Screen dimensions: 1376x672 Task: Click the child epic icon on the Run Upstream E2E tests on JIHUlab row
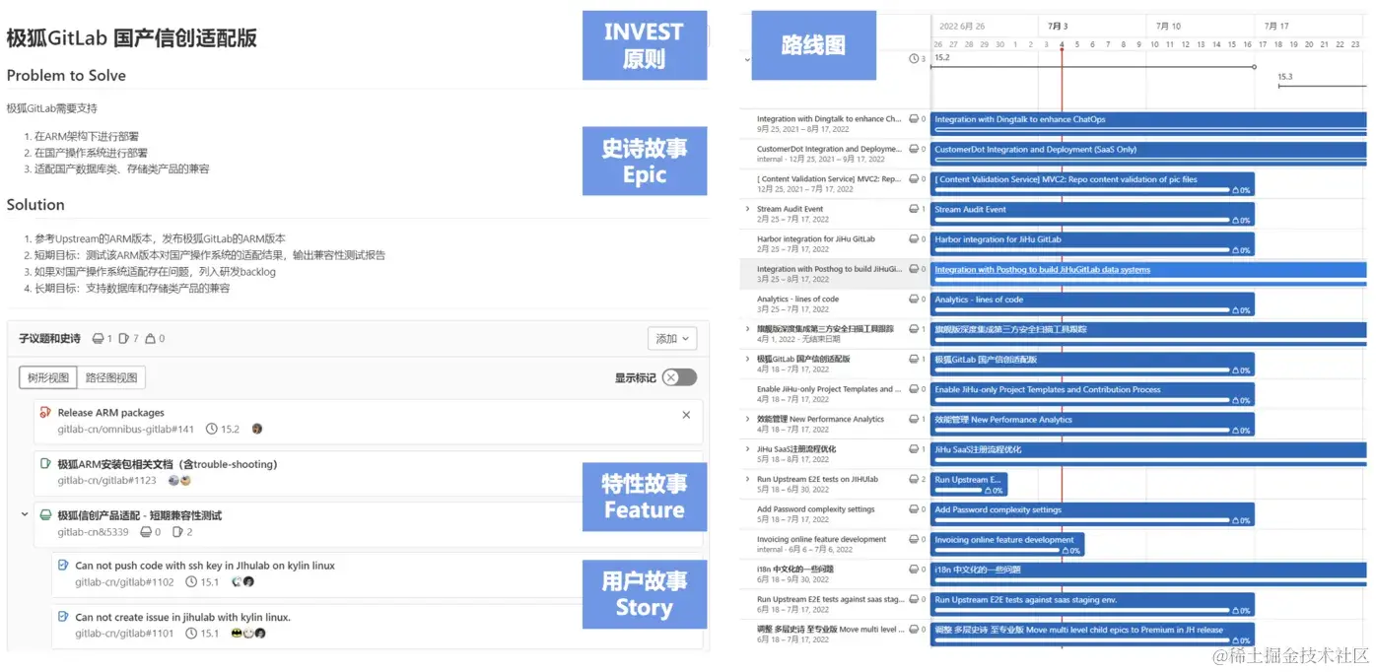click(913, 480)
